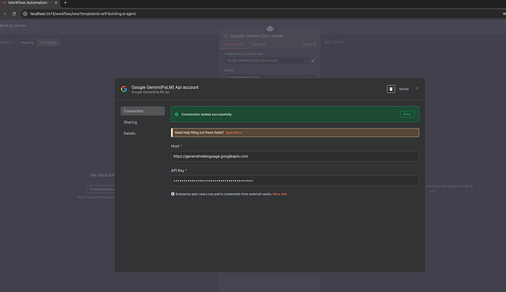
Task: Click the API Key field
Action: tap(295, 181)
